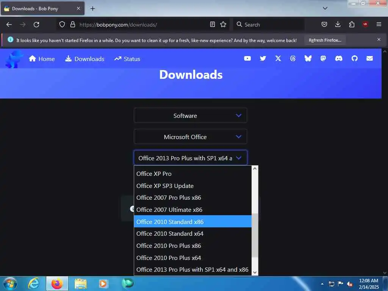Screen dimensions: 388x291
Task: Dismiss the Firefox refresh notification bar
Action: pos(379,39)
